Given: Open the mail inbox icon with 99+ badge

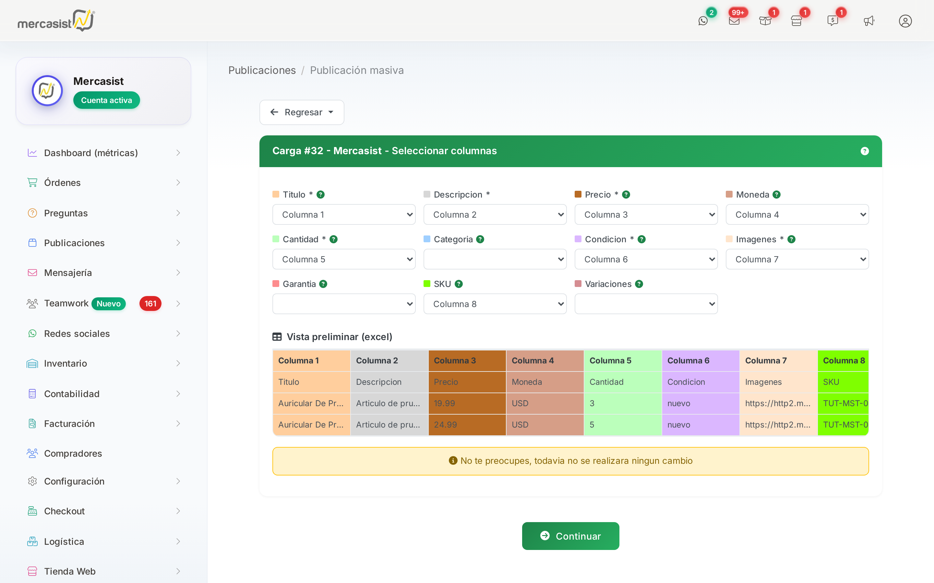Looking at the screenshot, I should (734, 21).
